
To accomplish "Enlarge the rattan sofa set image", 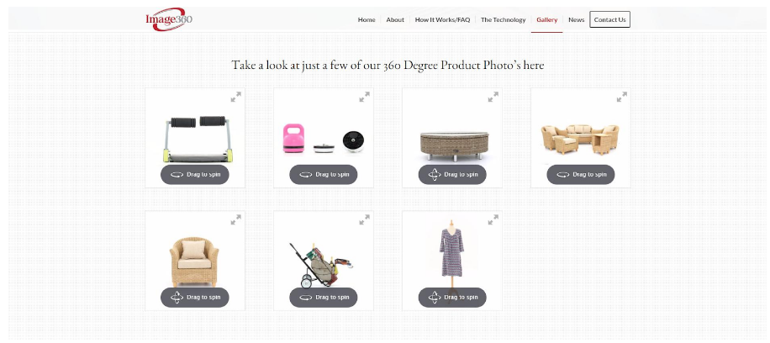I will 622,98.
